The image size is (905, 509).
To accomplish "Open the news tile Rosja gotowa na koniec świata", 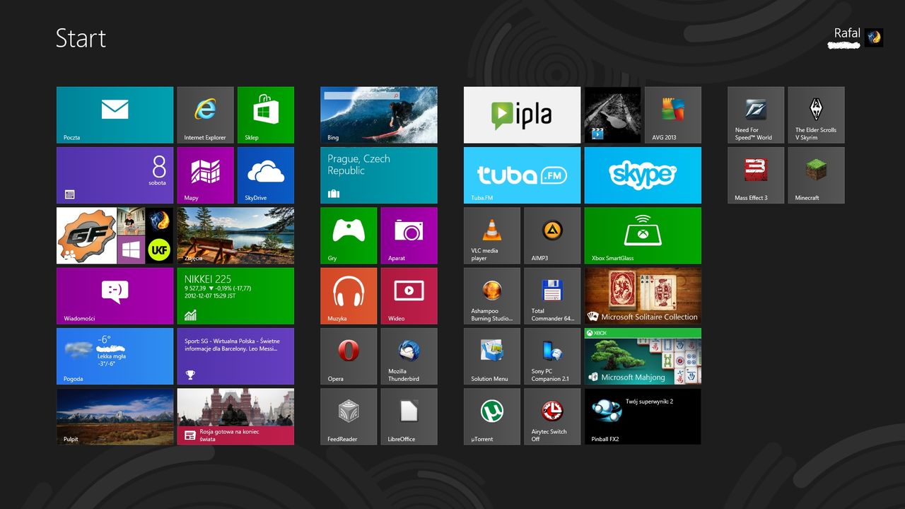I will 235,416.
